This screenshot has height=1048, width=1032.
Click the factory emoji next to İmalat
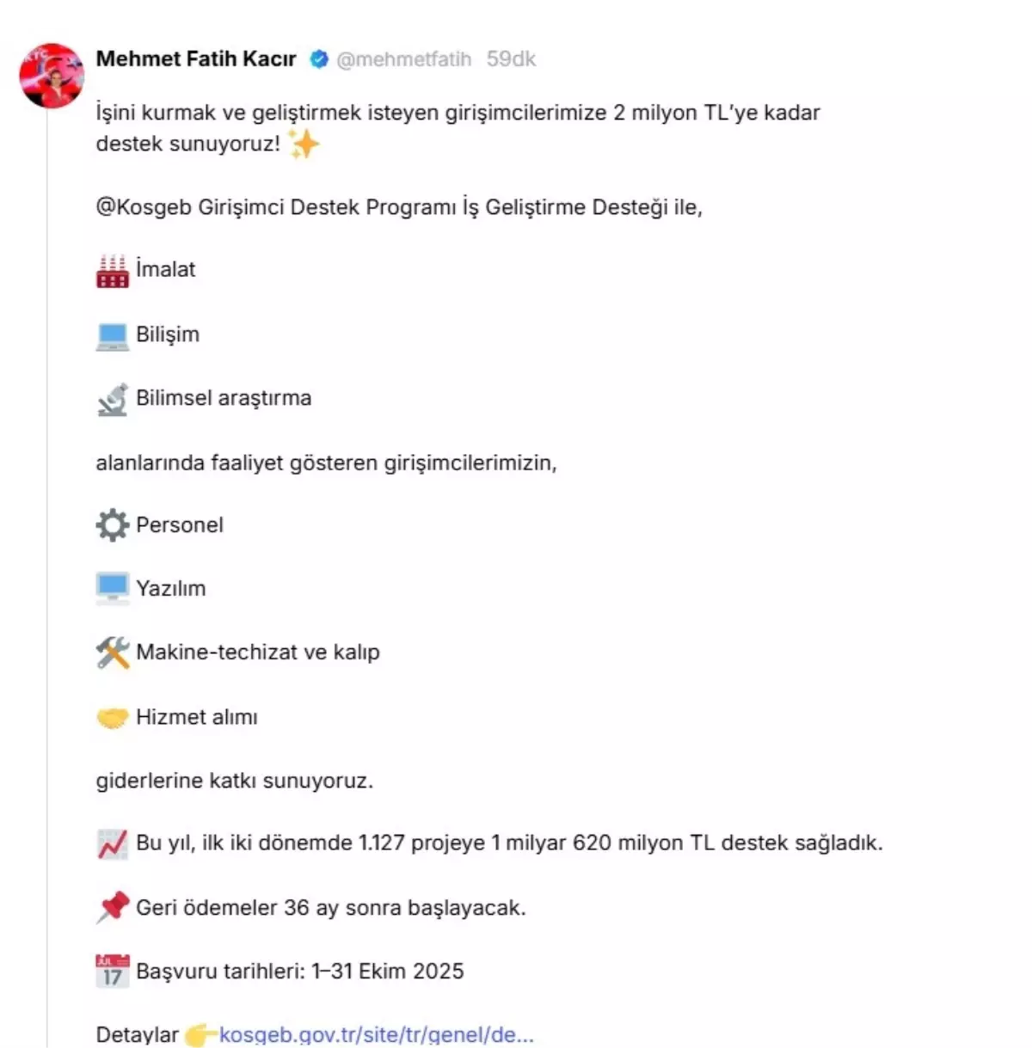(x=113, y=270)
